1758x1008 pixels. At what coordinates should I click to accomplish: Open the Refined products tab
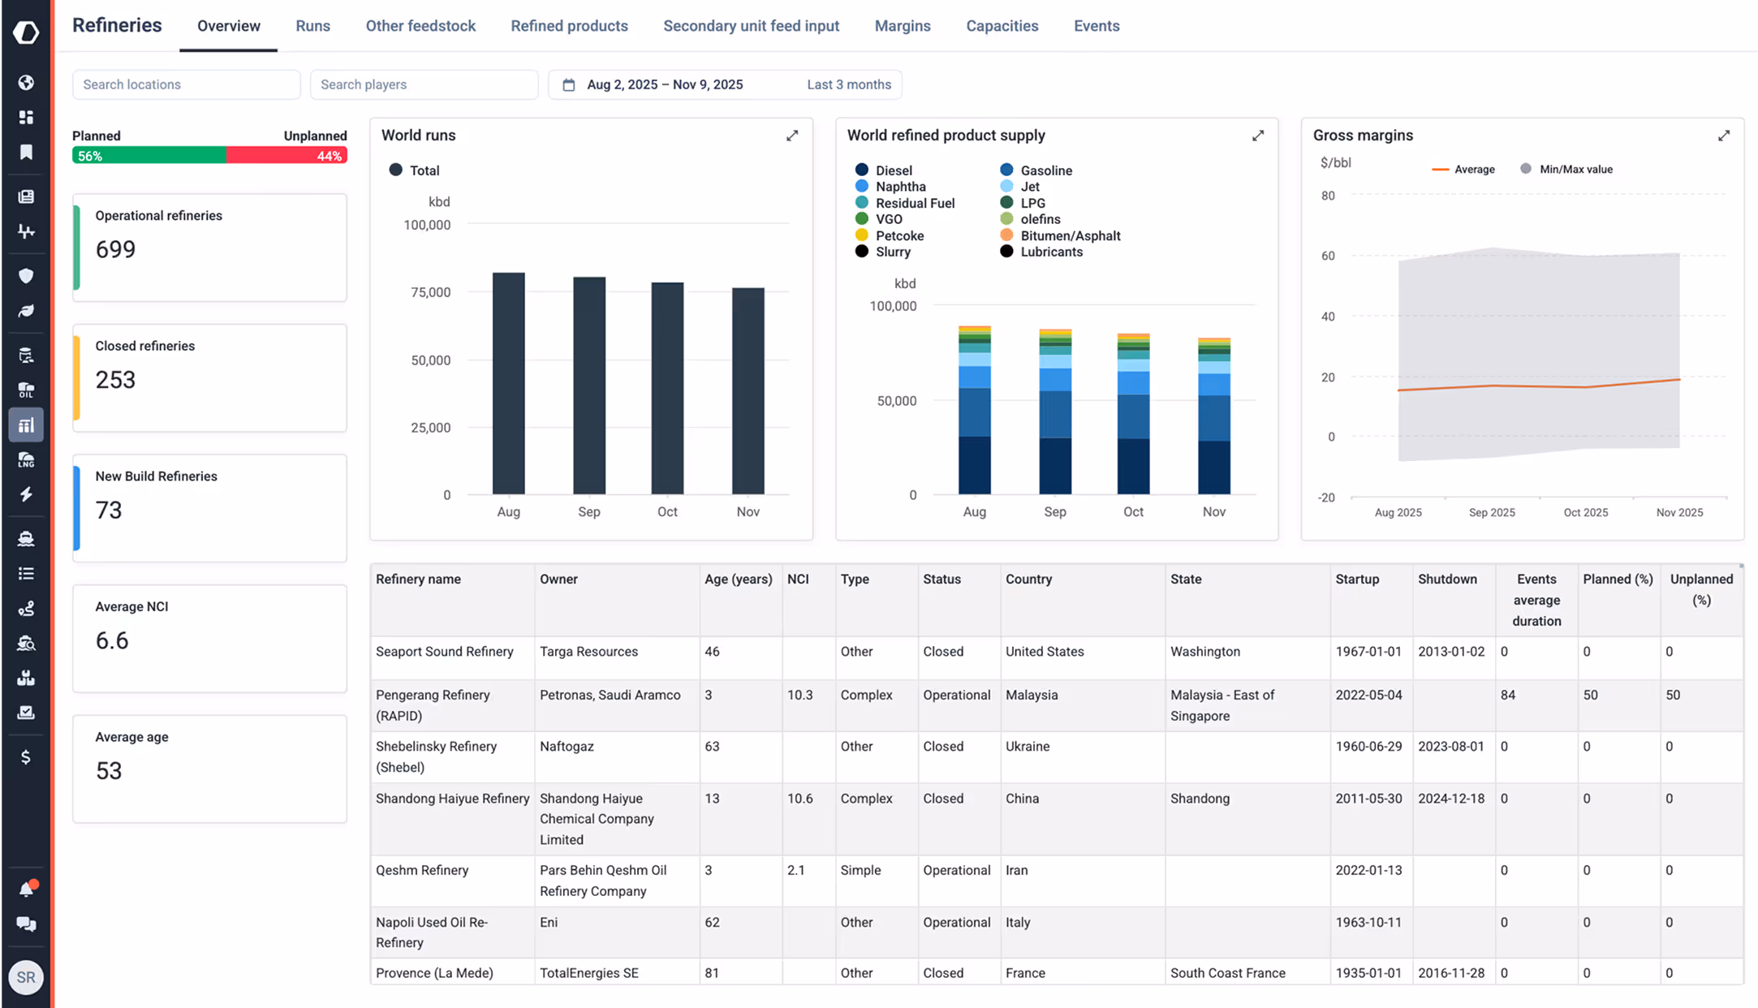(569, 25)
